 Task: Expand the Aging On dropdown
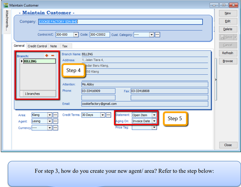pyautogui.click(x=154, y=121)
